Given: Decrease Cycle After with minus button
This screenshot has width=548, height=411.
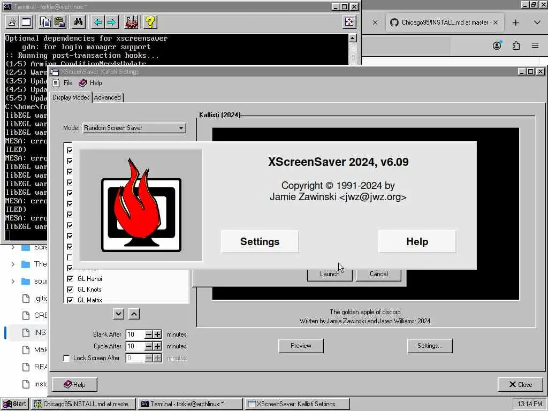Looking at the screenshot, I should tap(149, 346).
